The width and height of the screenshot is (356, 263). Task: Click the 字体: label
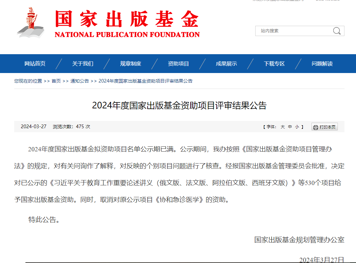click(x=271, y=127)
